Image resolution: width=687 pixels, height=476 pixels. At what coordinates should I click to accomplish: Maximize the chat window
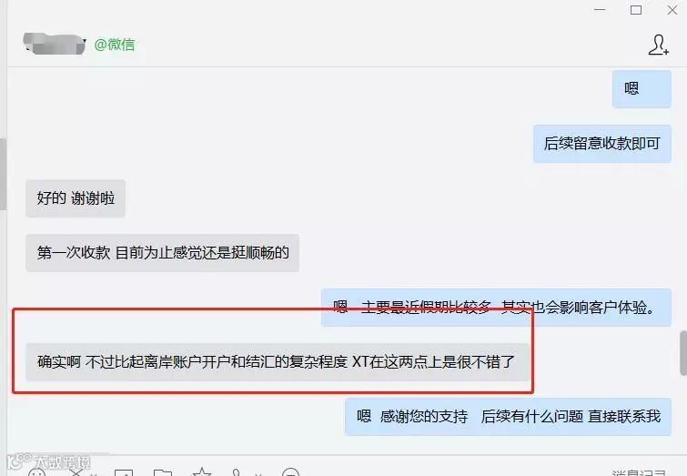(636, 10)
